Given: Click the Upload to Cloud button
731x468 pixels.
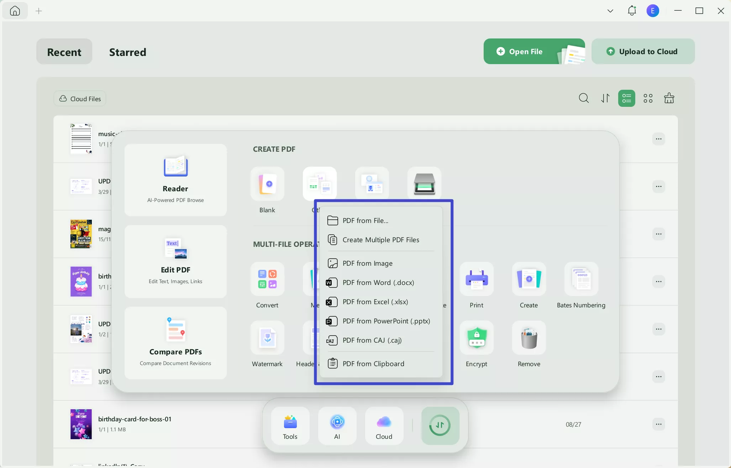Looking at the screenshot, I should pos(643,51).
